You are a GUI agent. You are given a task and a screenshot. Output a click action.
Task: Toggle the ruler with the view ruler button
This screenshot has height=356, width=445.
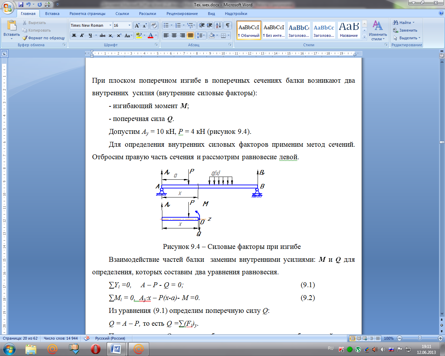(x=442, y=55)
